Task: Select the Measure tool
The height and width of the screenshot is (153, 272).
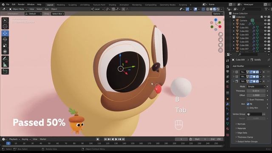Action: tap(5, 65)
